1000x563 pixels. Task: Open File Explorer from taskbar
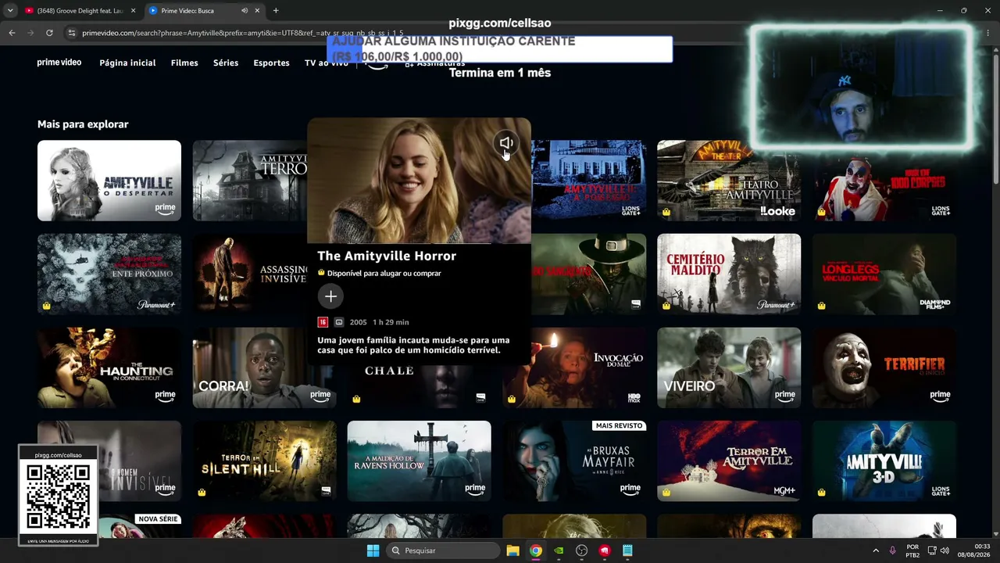tap(512, 550)
